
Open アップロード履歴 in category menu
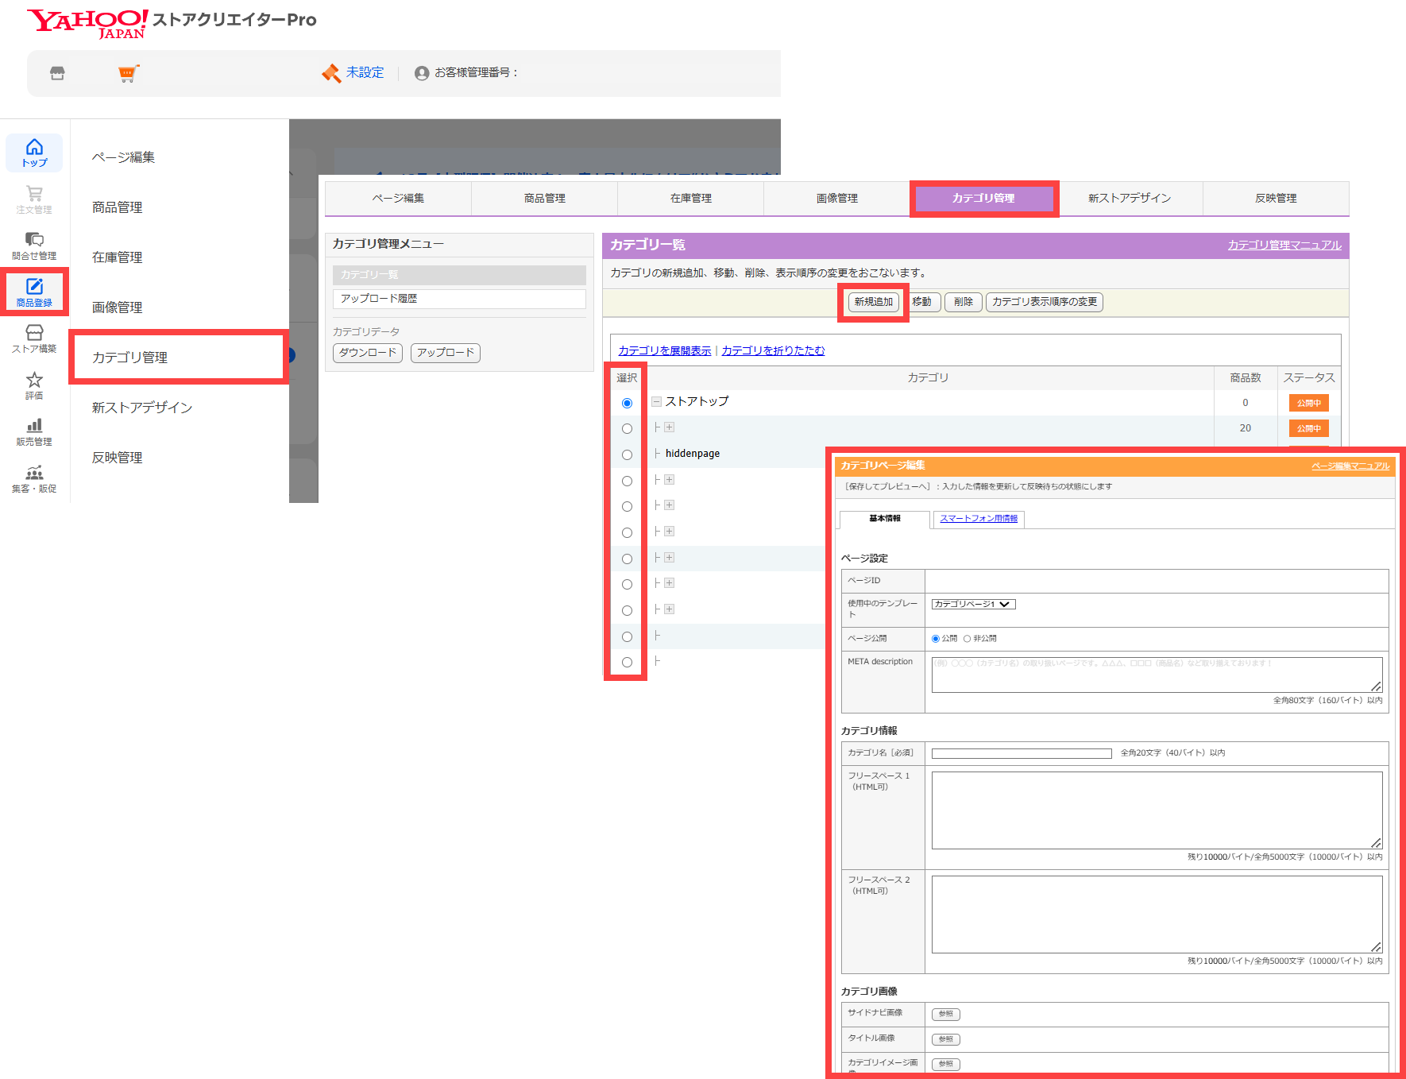tap(459, 299)
